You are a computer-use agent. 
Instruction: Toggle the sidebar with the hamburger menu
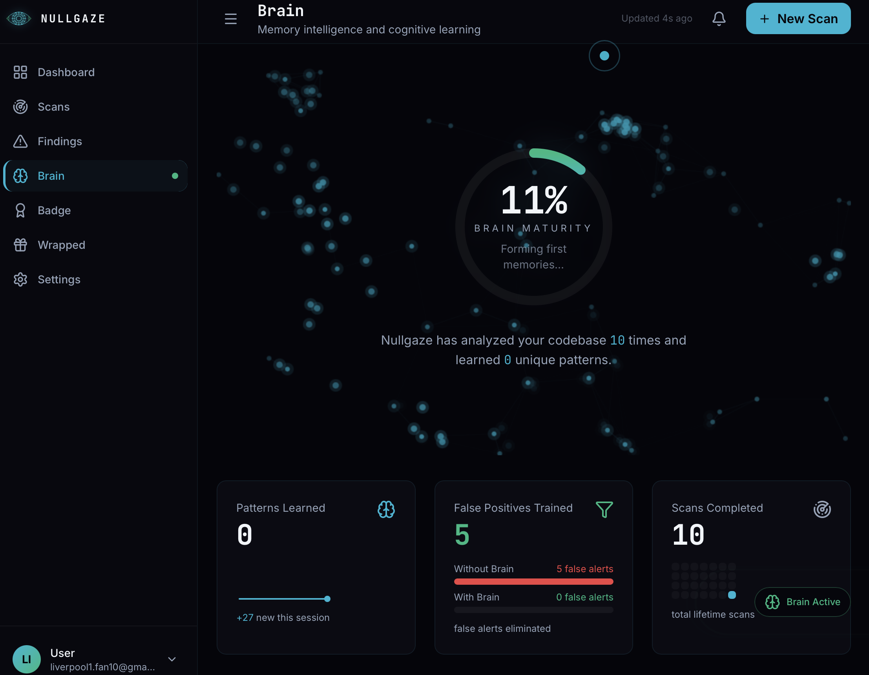[231, 18]
